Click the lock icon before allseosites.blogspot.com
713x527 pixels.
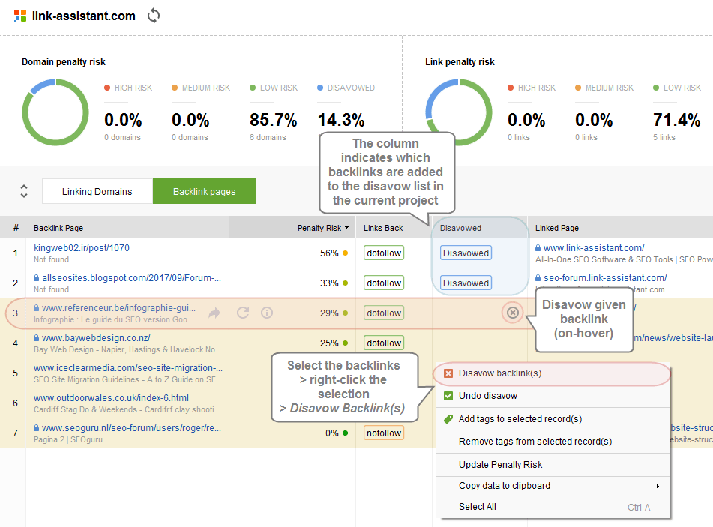click(37, 278)
